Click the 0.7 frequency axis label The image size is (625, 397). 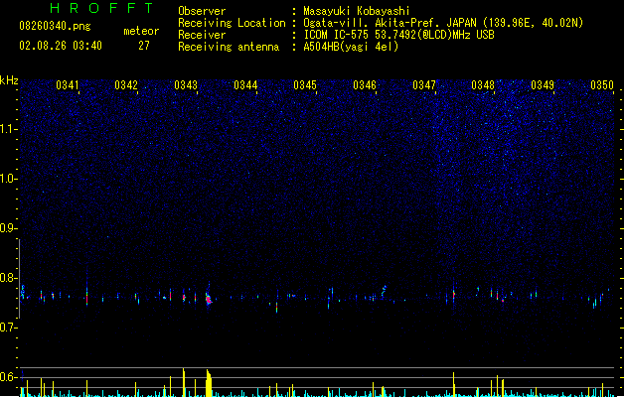[x=7, y=328]
